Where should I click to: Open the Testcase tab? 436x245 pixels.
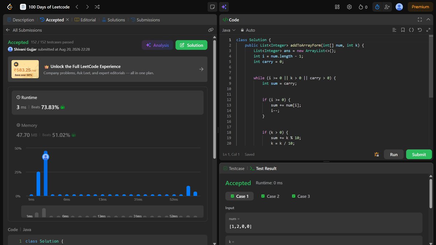(x=234, y=168)
